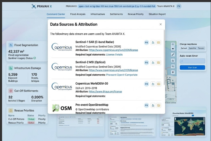Open the map layers tool icon

point(173,44)
